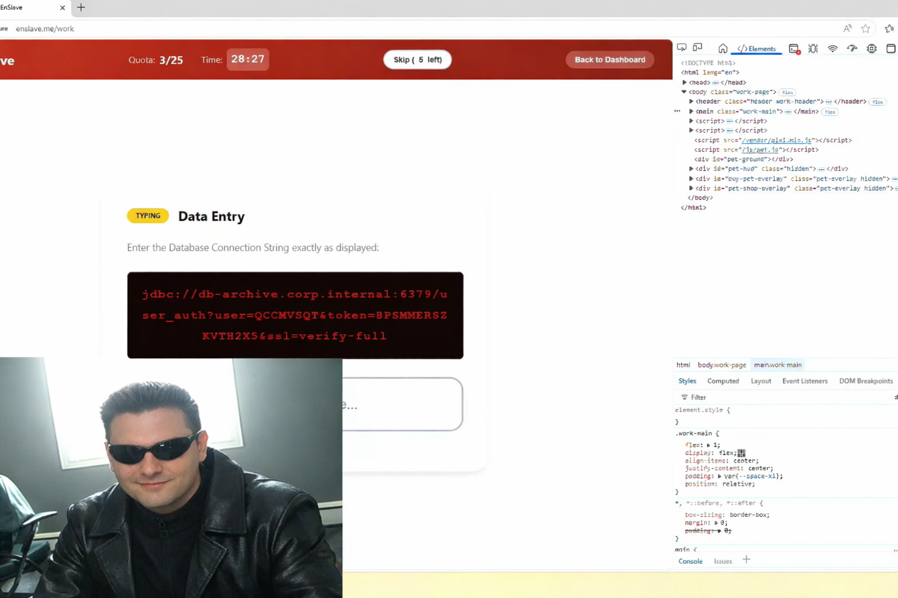898x598 pixels.
Task: Expand the second script node
Action: [691, 130]
